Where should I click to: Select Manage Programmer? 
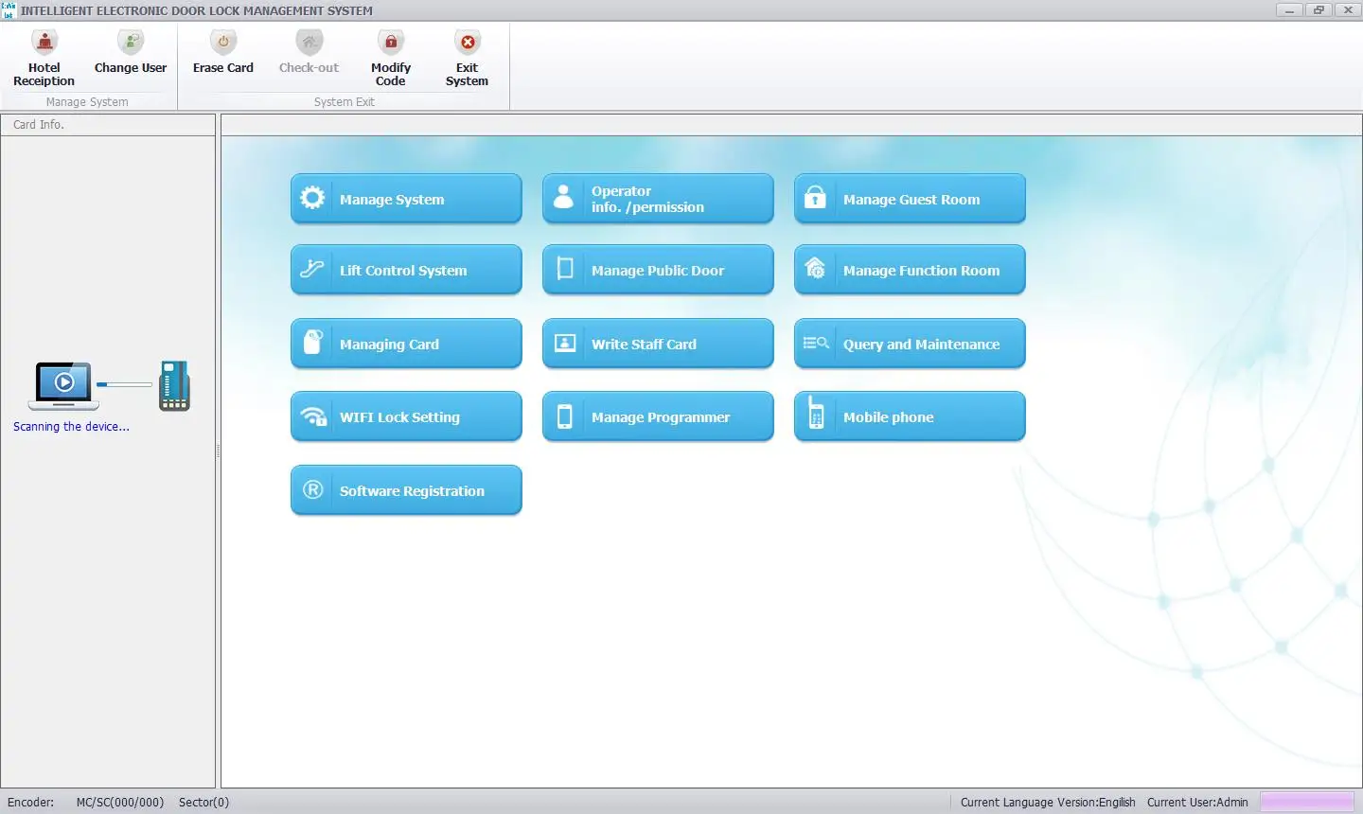pos(658,416)
